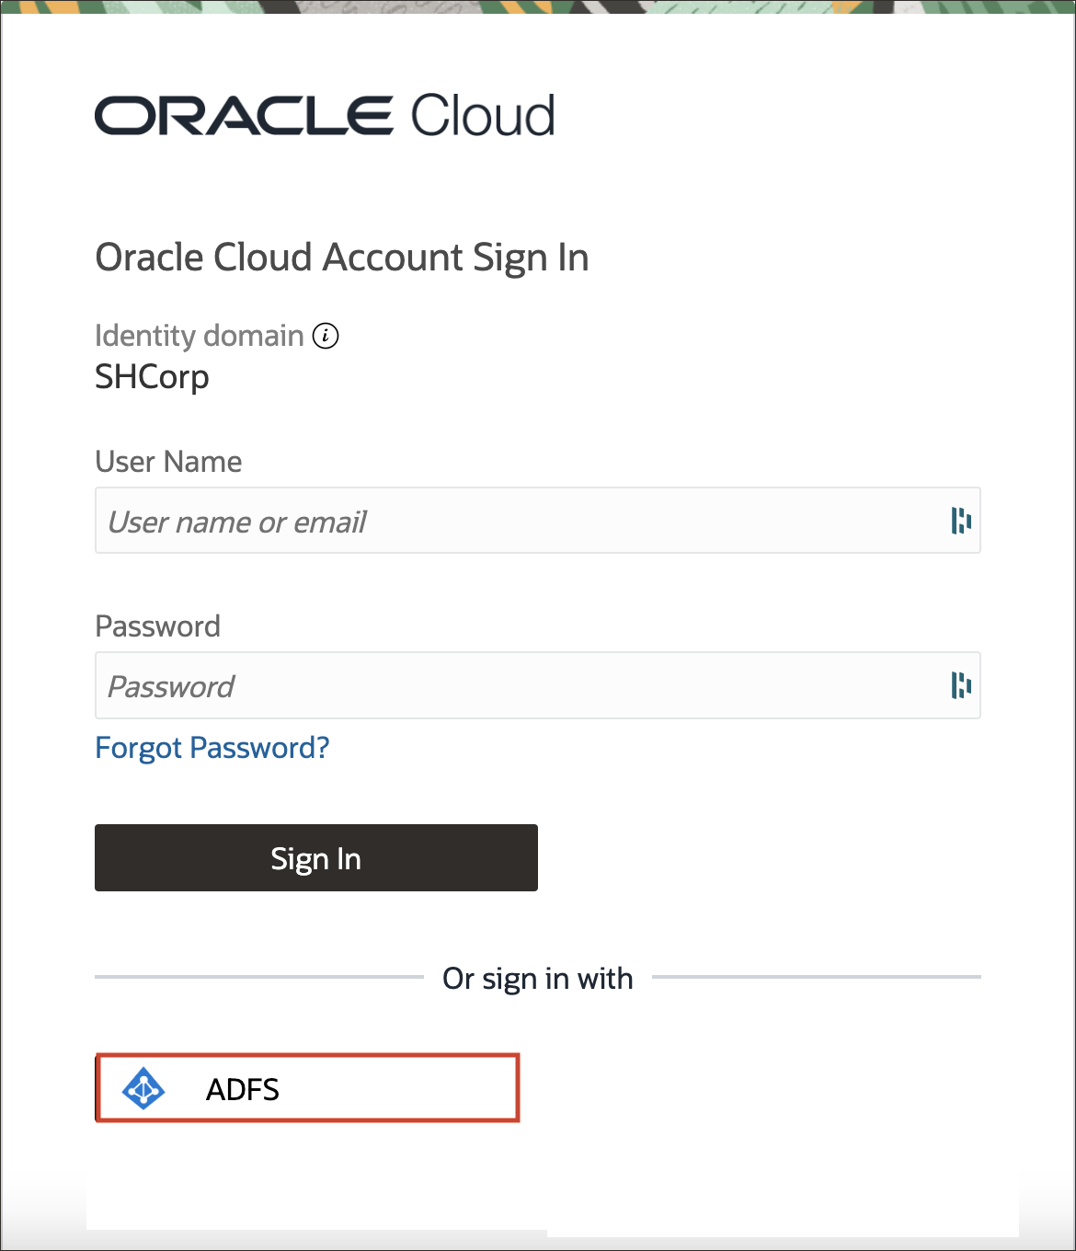Click the password manager icon in User Name field
This screenshot has height=1251, width=1076.
(x=962, y=521)
